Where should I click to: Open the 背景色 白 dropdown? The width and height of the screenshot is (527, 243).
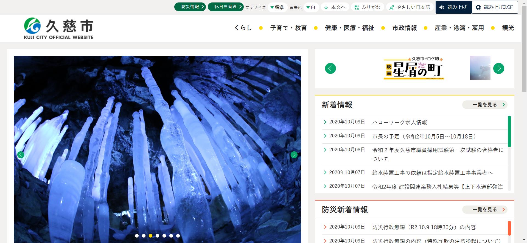coord(311,7)
